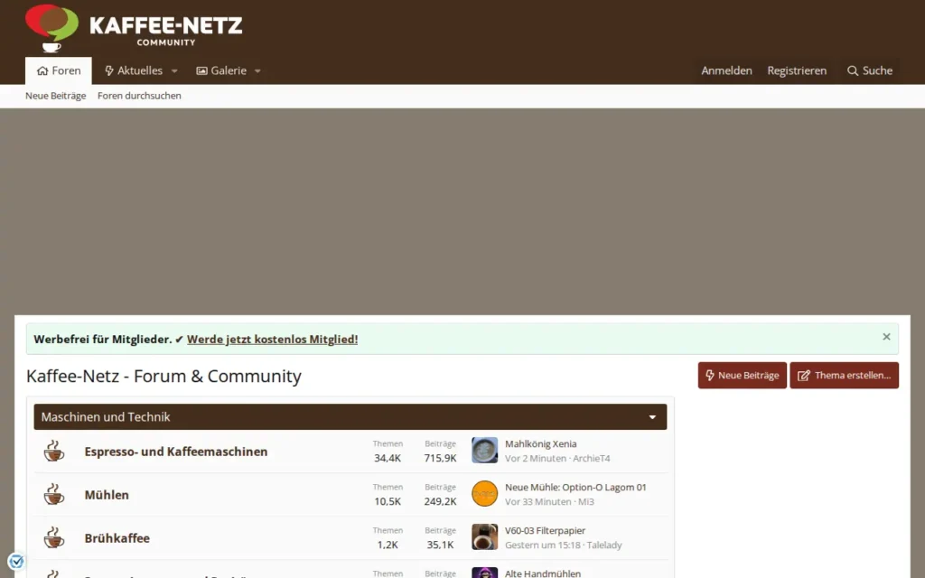Click the 1,2K Themen count
This screenshot has width=925, height=578.
tap(388, 545)
